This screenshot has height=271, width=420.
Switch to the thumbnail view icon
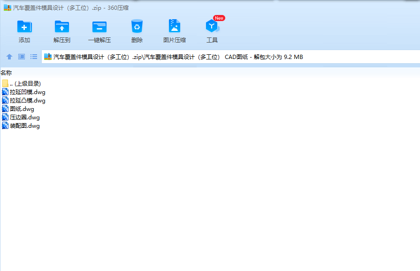point(22,57)
